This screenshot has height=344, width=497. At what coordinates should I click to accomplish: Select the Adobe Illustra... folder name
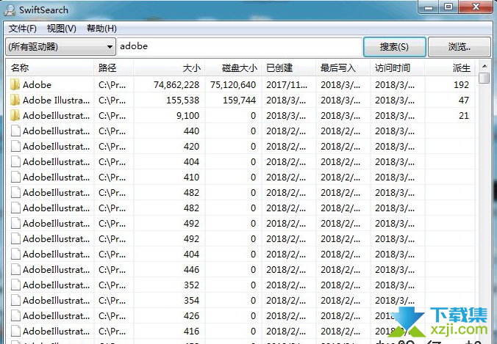point(56,100)
